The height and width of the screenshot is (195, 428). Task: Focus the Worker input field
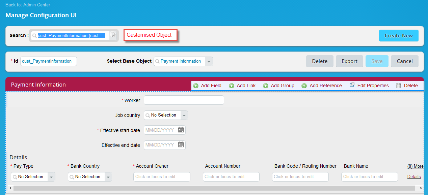pos(184,100)
